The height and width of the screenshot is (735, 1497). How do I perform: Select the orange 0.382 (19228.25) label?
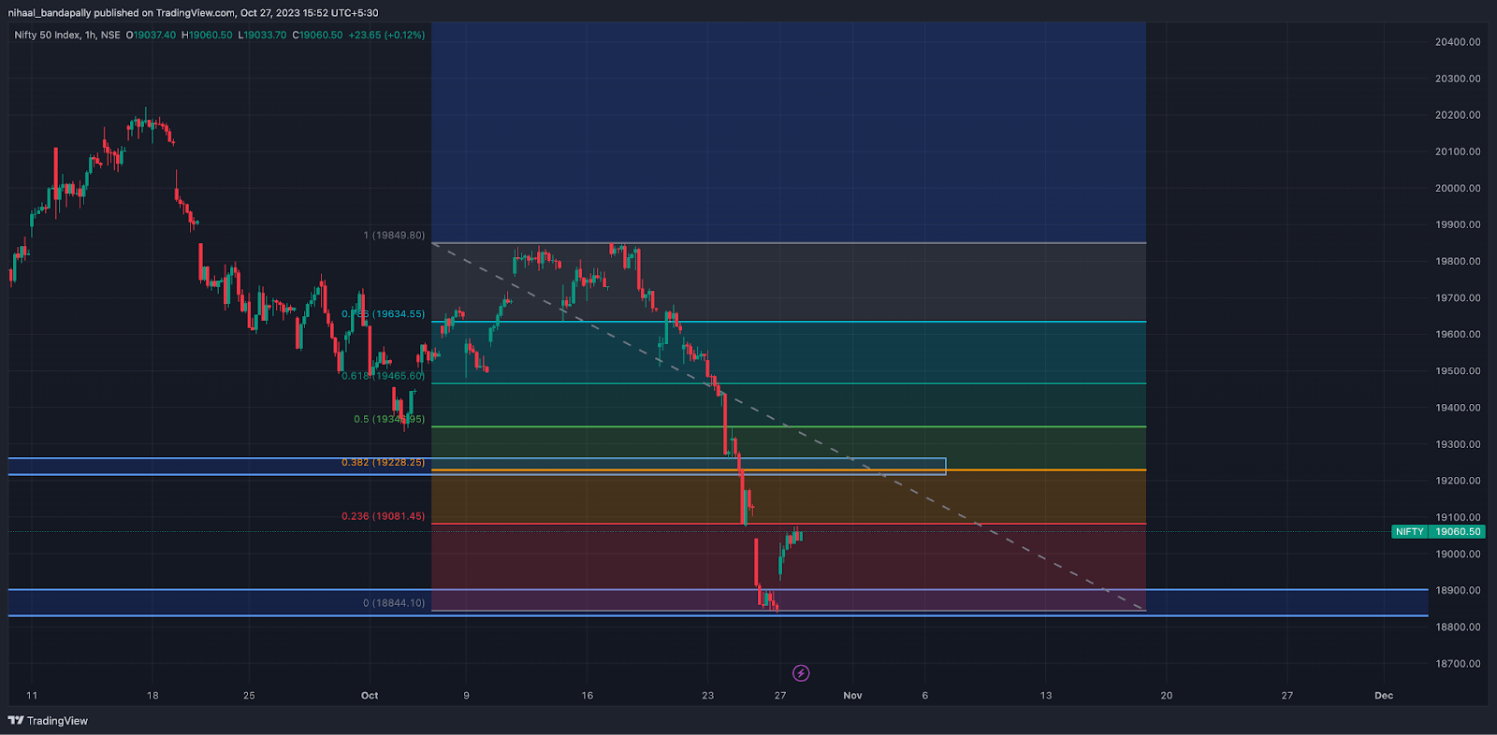(x=384, y=463)
